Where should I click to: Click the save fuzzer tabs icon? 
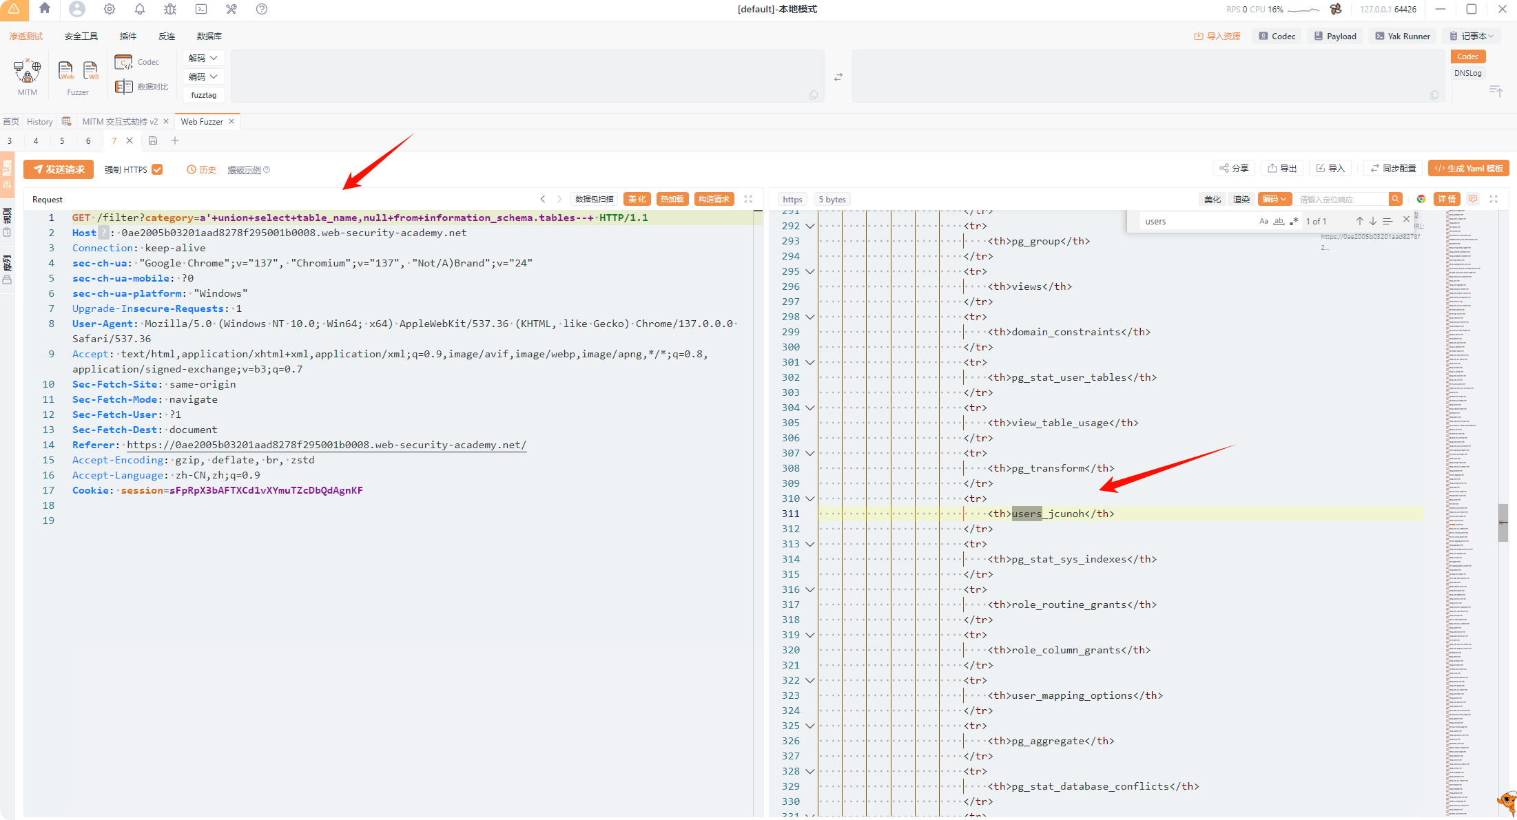153,140
